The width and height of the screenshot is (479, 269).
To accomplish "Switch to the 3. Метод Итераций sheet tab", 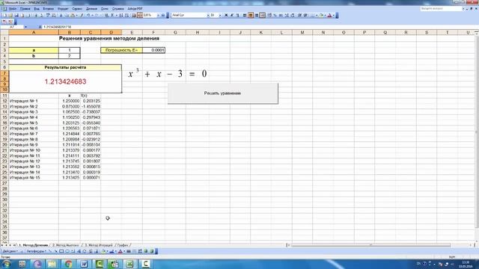I will [x=98, y=245].
